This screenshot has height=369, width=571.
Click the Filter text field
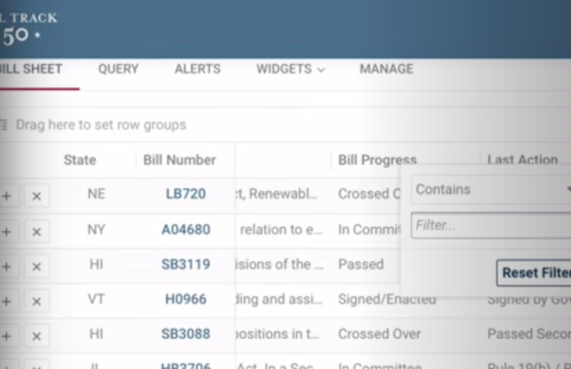(489, 225)
